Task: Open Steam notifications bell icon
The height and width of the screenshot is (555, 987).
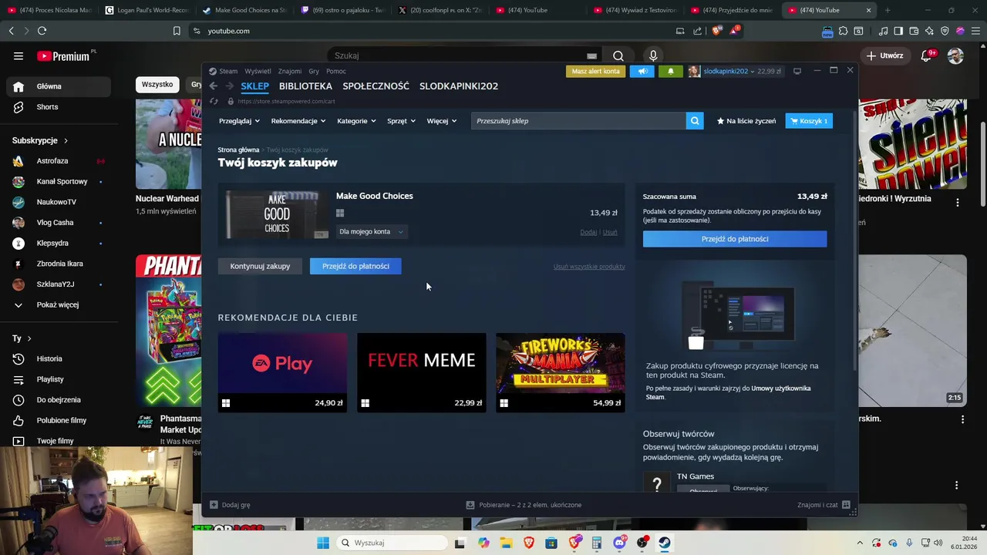Action: 670,71
